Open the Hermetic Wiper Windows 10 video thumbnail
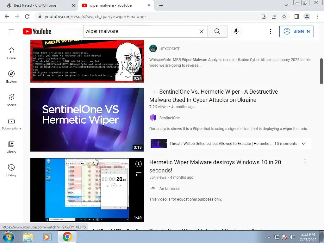Screen dimensions: 324x243 tap(87, 190)
